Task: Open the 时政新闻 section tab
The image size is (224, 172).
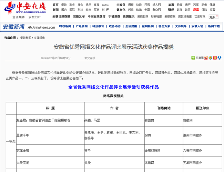Action: (x=65, y=26)
